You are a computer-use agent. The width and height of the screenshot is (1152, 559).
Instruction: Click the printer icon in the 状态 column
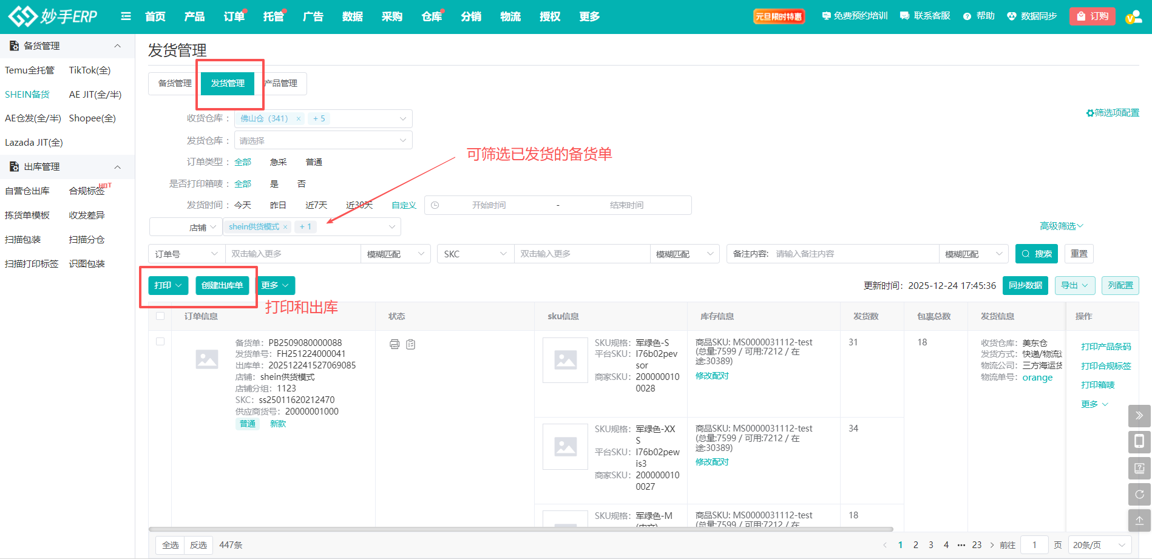pyautogui.click(x=395, y=344)
